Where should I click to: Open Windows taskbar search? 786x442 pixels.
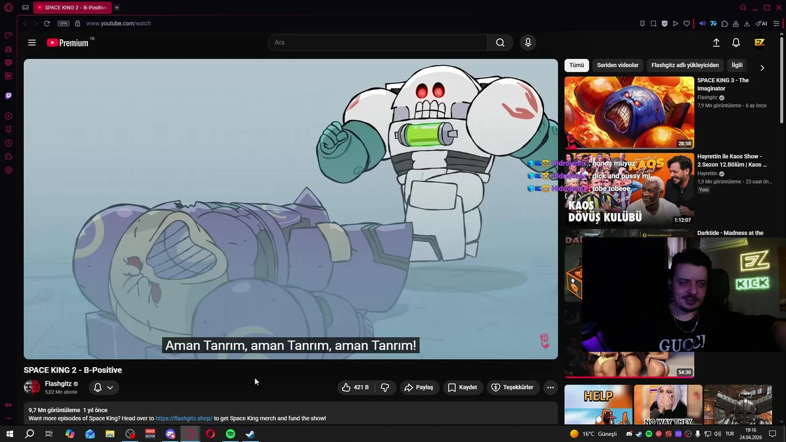29,434
